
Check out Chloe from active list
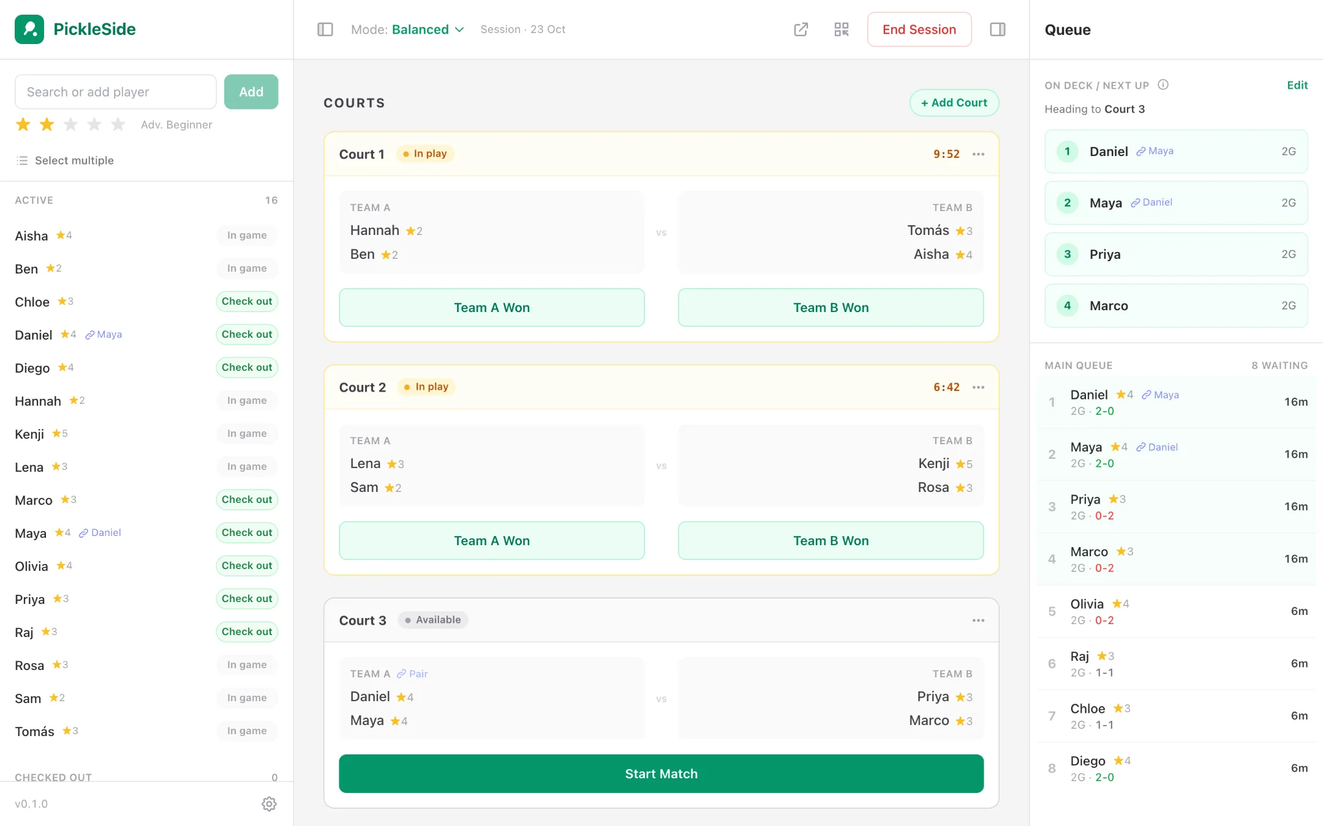(x=247, y=302)
